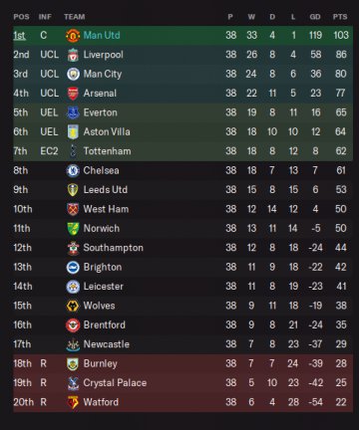Click the POS column header
The height and width of the screenshot is (430, 359).
pos(21,17)
